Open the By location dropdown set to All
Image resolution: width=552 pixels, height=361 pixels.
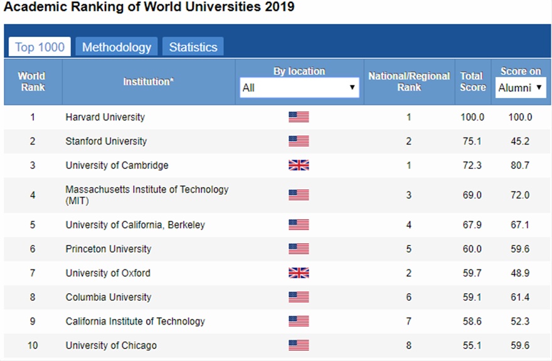coord(299,88)
